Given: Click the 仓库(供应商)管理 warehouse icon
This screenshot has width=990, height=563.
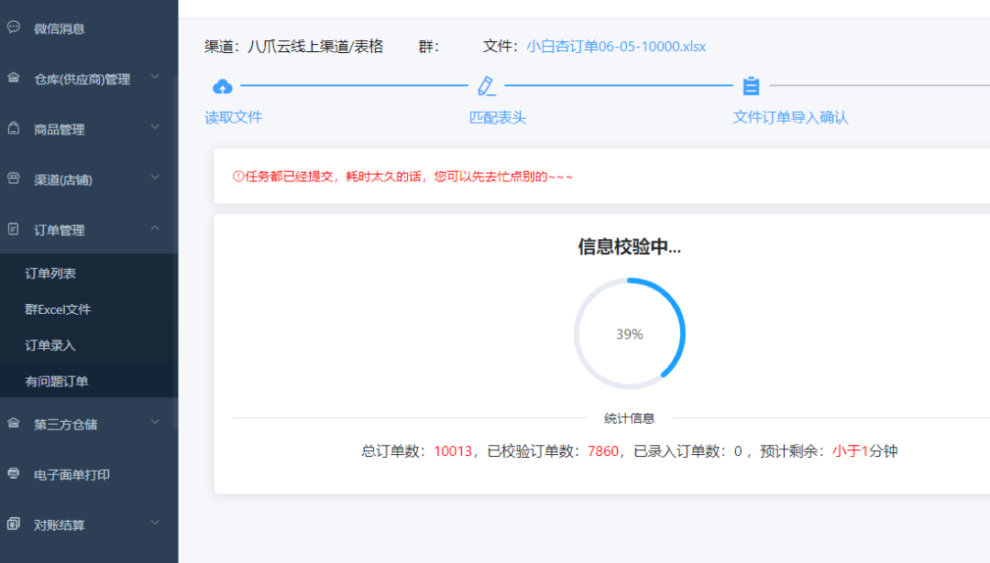Looking at the screenshot, I should pos(14,78).
